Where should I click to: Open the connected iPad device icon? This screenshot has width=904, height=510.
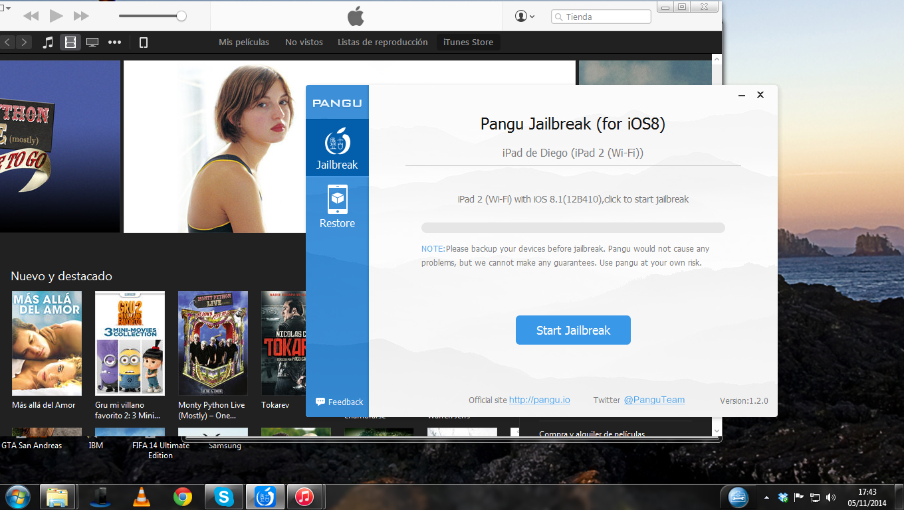[x=143, y=42]
